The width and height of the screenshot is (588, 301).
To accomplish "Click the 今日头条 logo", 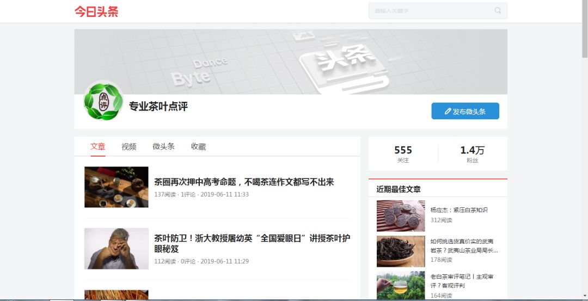I will coord(96,11).
